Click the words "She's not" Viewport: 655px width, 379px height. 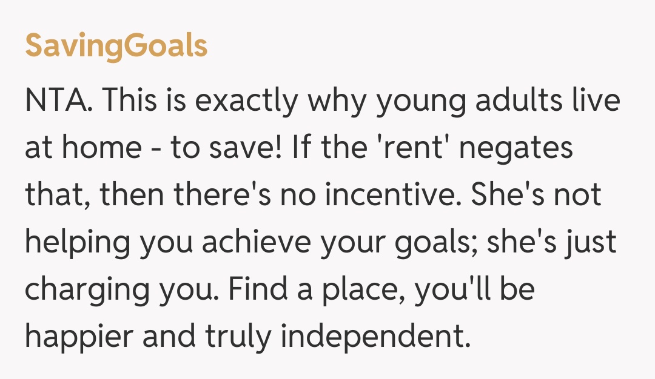[x=536, y=196]
